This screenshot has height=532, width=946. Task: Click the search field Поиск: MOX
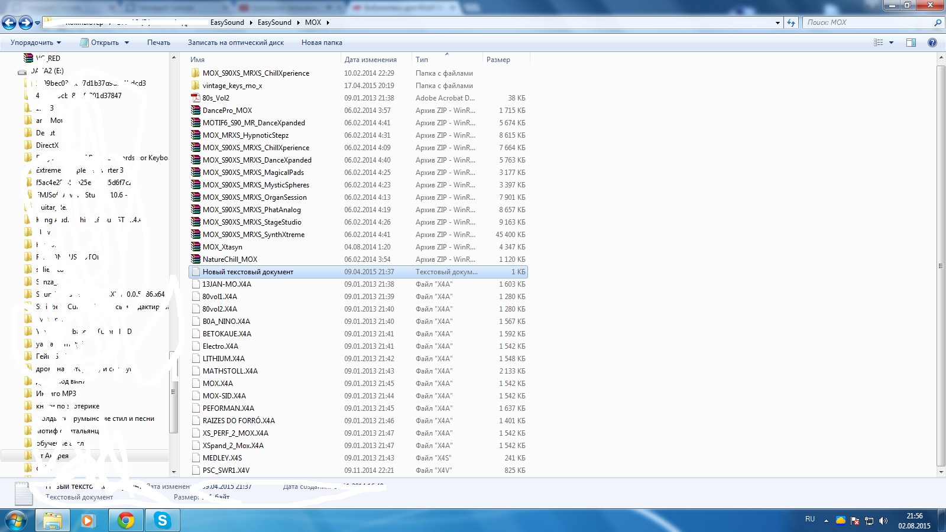click(x=868, y=22)
